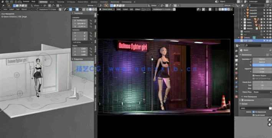Toggle the Cache Result checkbox
This screenshot has height=138, width=272.
click(x=254, y=115)
